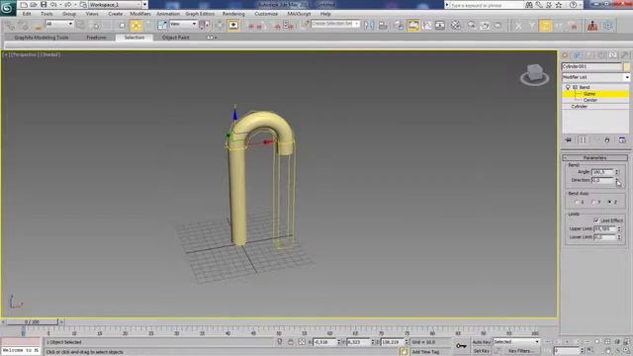
Task: Open the MAXScript menu
Action: pyautogui.click(x=299, y=14)
